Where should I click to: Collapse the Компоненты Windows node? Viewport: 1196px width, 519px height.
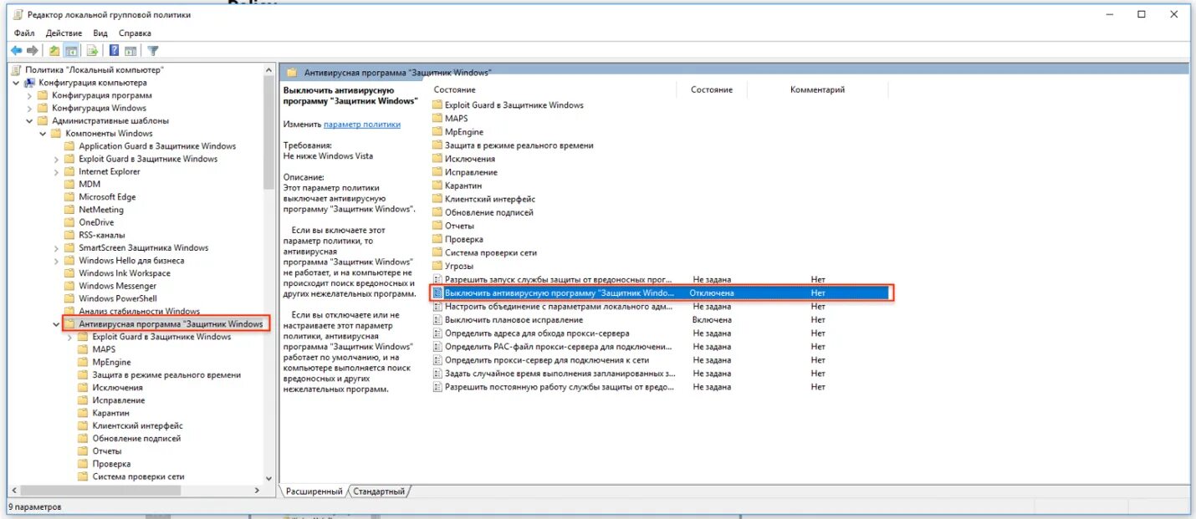coord(43,134)
